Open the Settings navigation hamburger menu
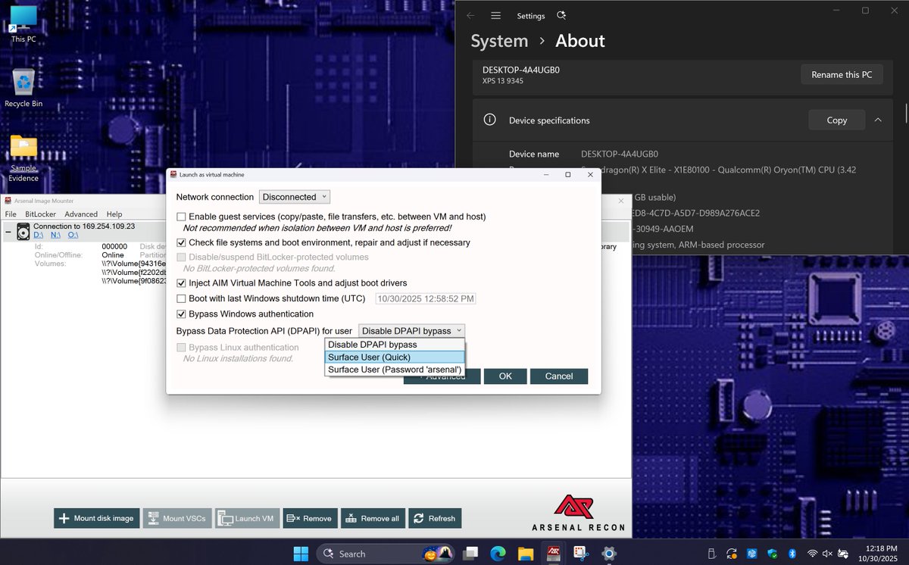 pos(495,15)
